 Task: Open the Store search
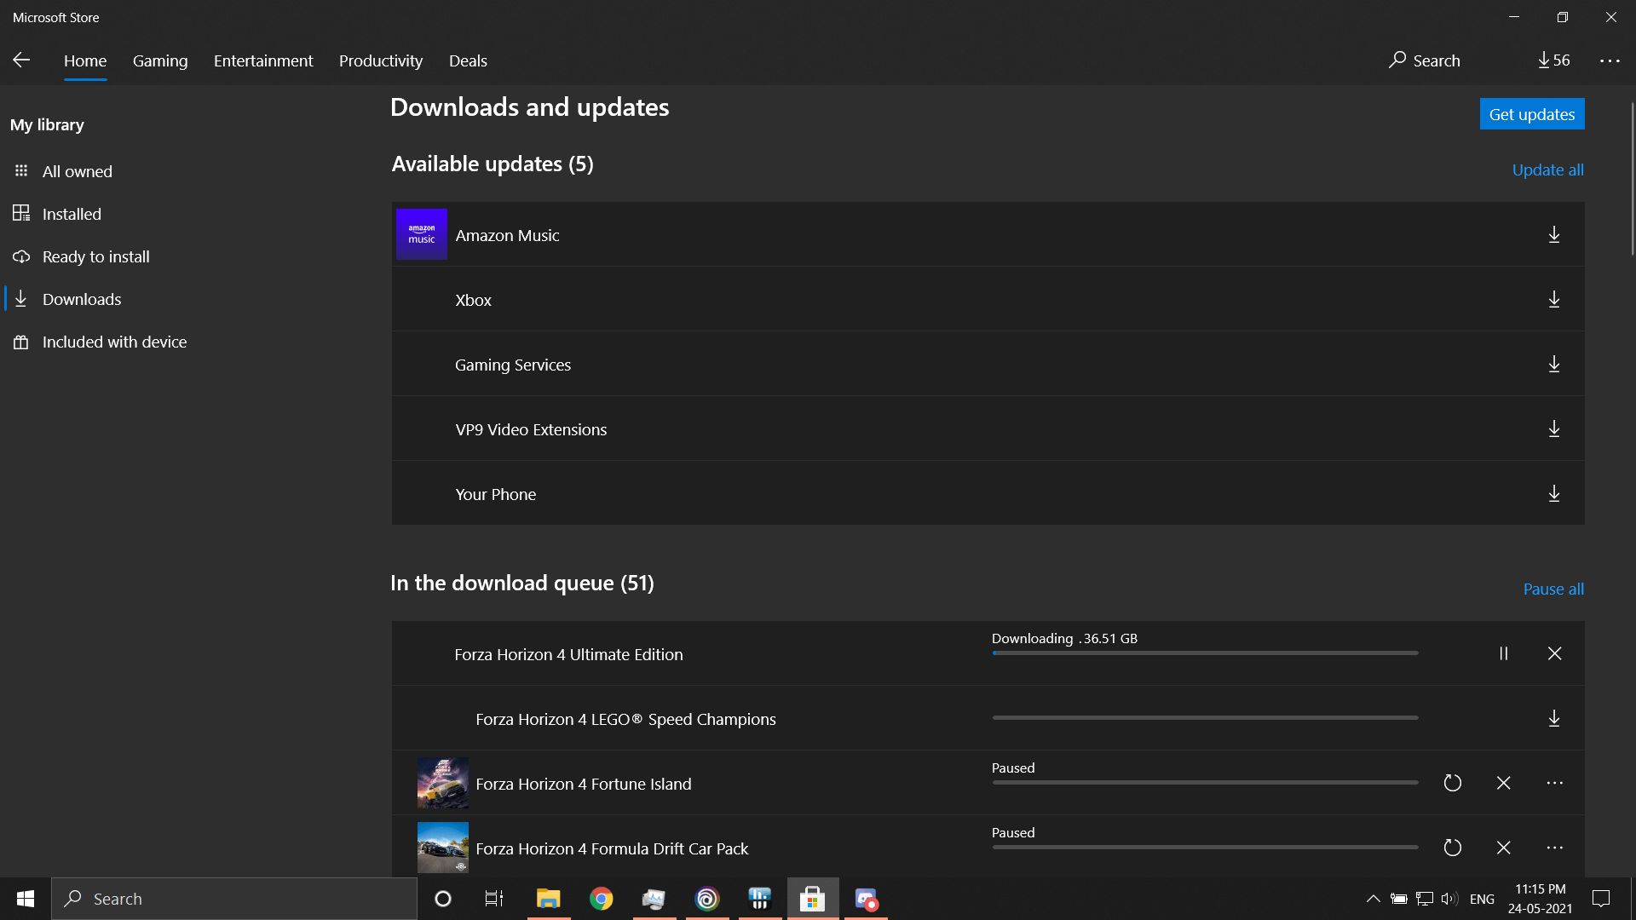tap(1424, 60)
